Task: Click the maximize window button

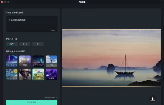Action: click(x=8, y=2)
